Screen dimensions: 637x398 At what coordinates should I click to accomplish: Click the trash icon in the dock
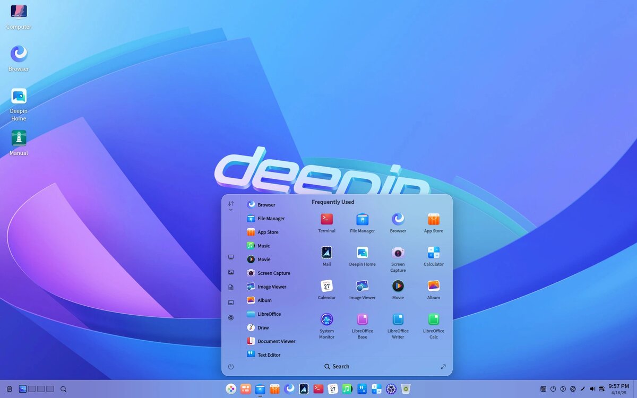coord(406,389)
